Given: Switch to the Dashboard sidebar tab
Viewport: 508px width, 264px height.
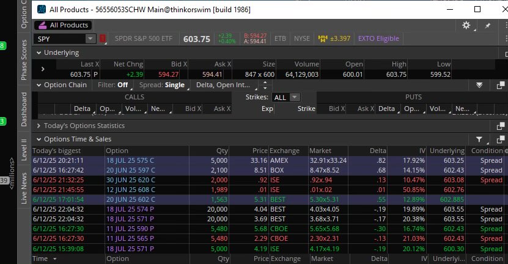Looking at the screenshot, I should coord(24,109).
